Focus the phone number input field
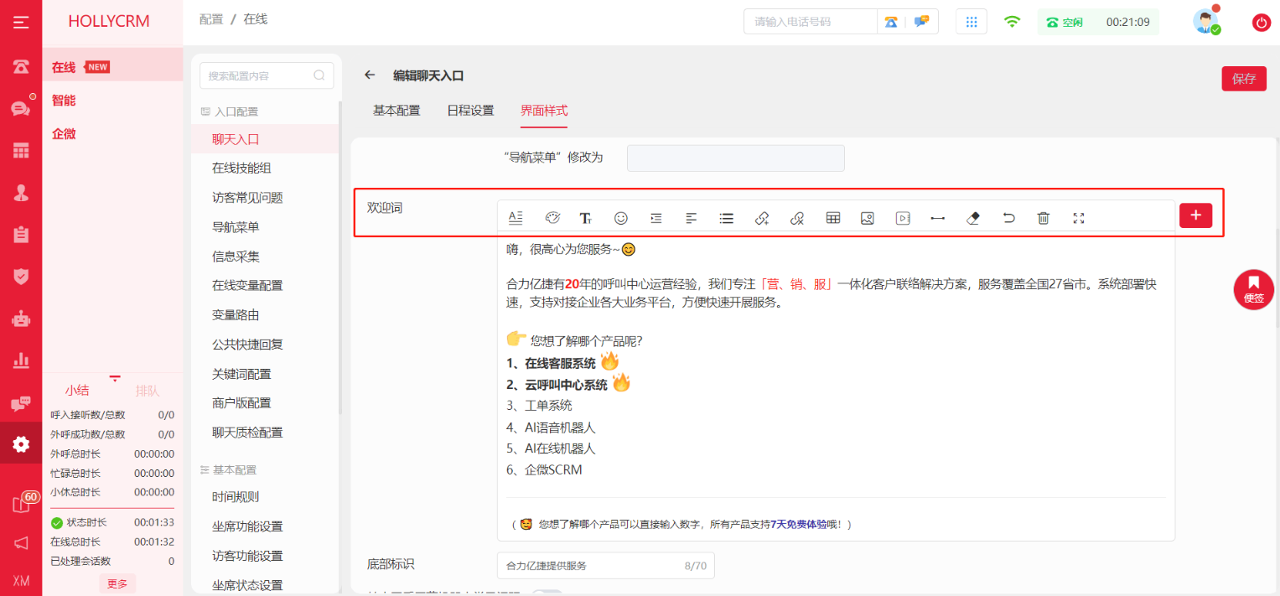 811,22
